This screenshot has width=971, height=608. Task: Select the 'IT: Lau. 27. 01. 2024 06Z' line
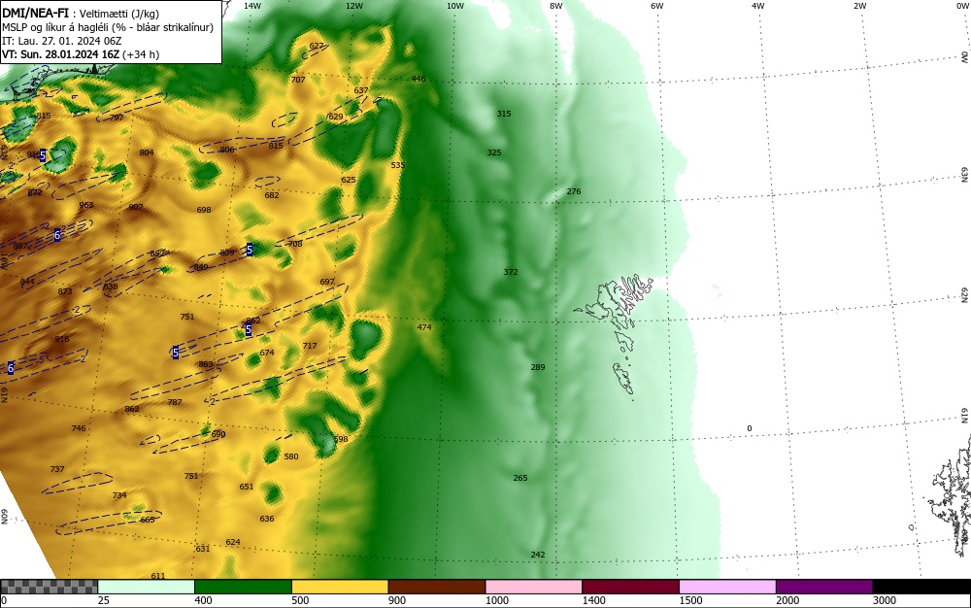click(x=62, y=41)
